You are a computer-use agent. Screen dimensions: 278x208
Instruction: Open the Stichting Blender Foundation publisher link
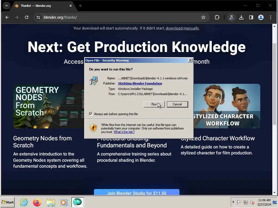pos(140,83)
